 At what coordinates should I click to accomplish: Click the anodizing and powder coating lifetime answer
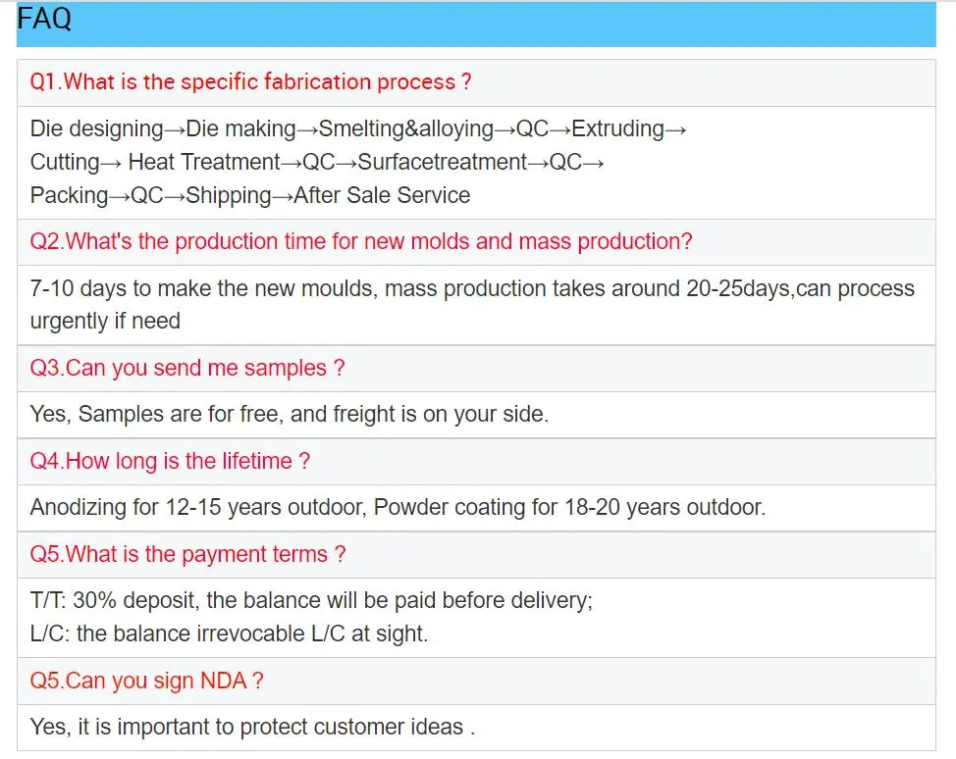(398, 507)
